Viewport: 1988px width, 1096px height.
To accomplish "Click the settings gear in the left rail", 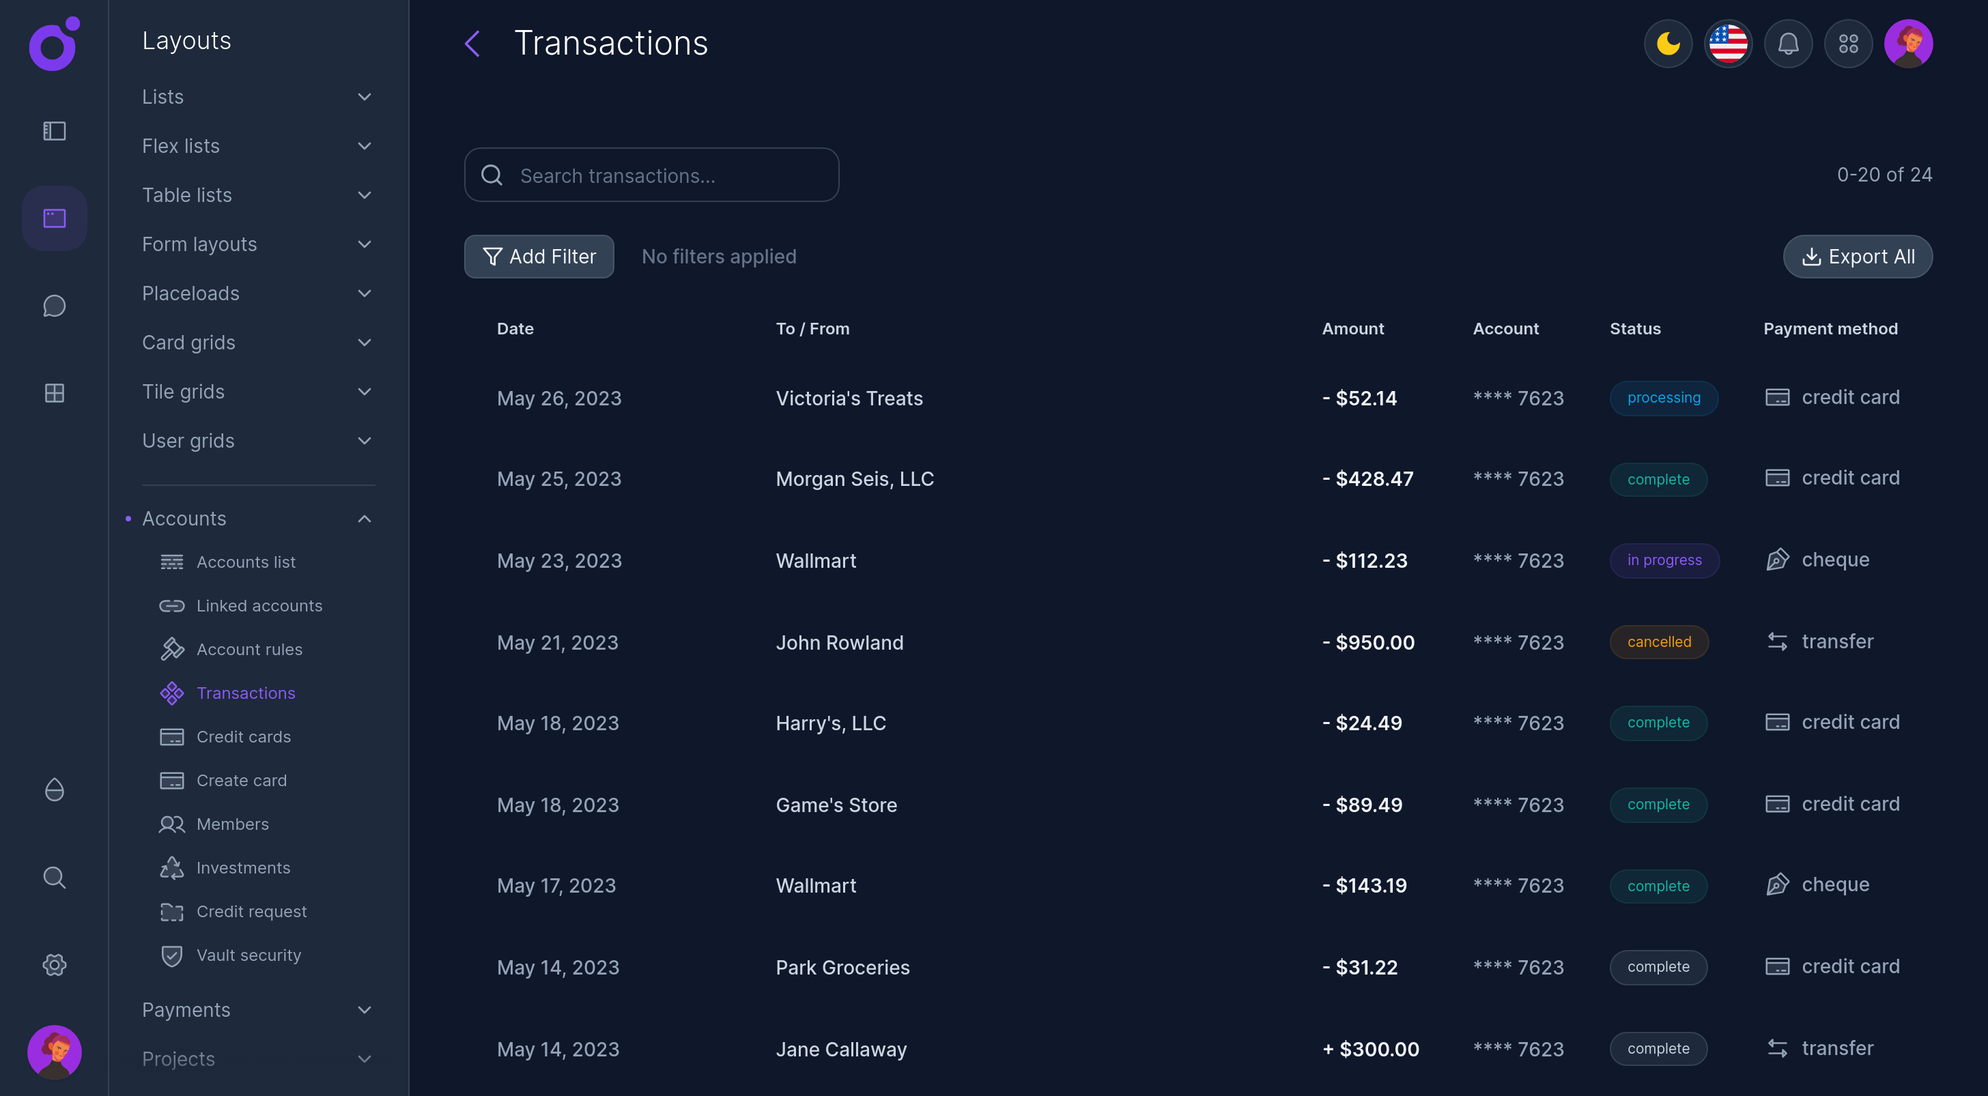I will point(54,964).
